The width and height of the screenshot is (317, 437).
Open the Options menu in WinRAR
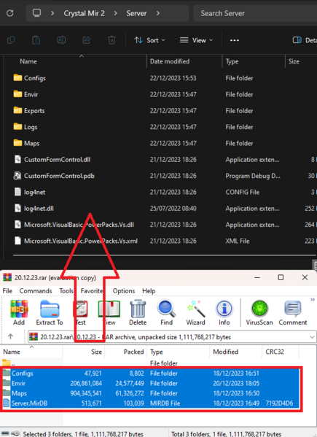pos(124,290)
